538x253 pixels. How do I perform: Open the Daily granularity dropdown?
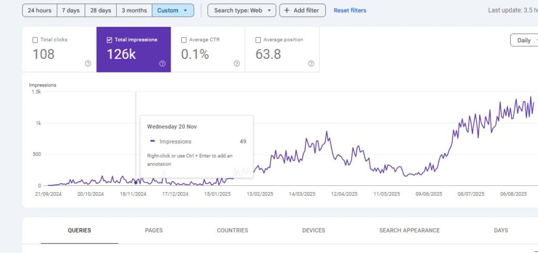524,40
